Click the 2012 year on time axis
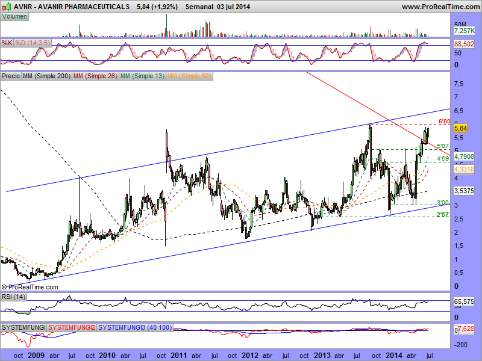Screen dimensions: 482x361 (x=250, y=356)
